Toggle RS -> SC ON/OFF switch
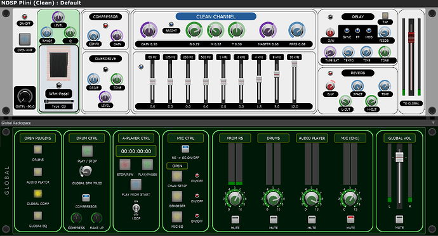This screenshot has width=438, height=236. point(185,149)
